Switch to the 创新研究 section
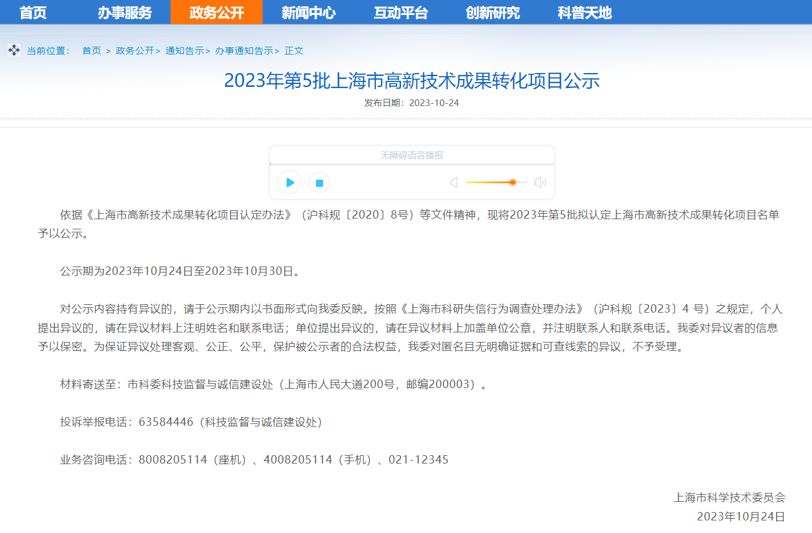The width and height of the screenshot is (812, 533). click(x=492, y=13)
